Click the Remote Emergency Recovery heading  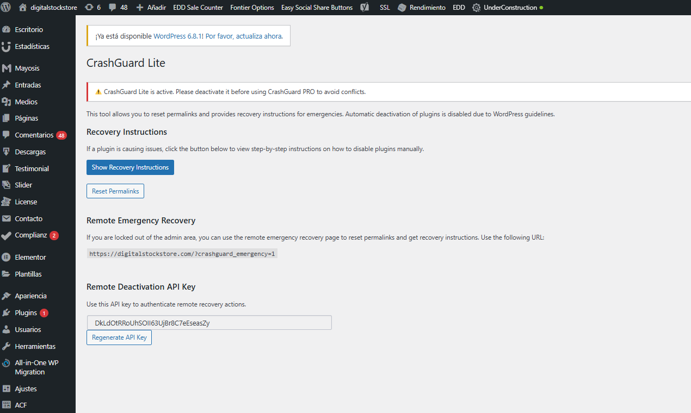click(141, 221)
